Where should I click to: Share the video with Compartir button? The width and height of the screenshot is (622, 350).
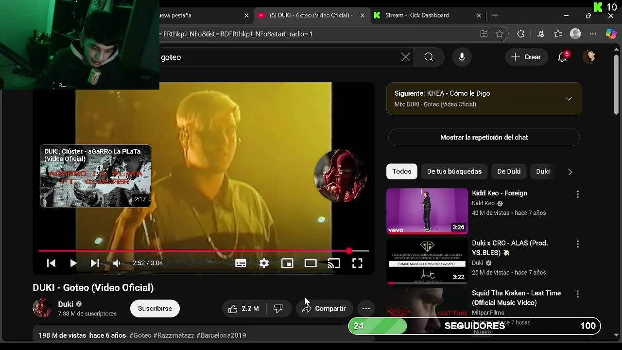(324, 309)
